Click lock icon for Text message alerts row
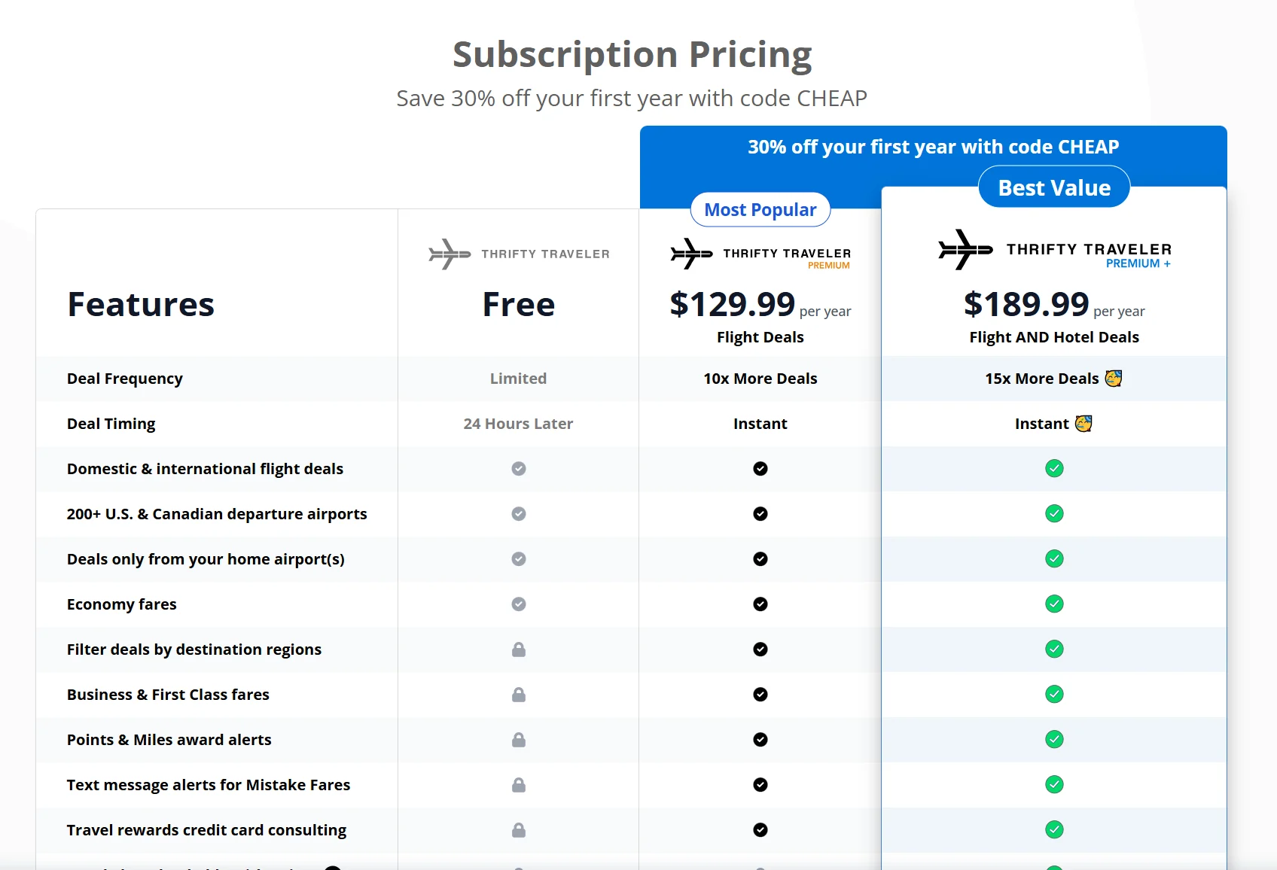This screenshot has height=870, width=1277. click(519, 785)
